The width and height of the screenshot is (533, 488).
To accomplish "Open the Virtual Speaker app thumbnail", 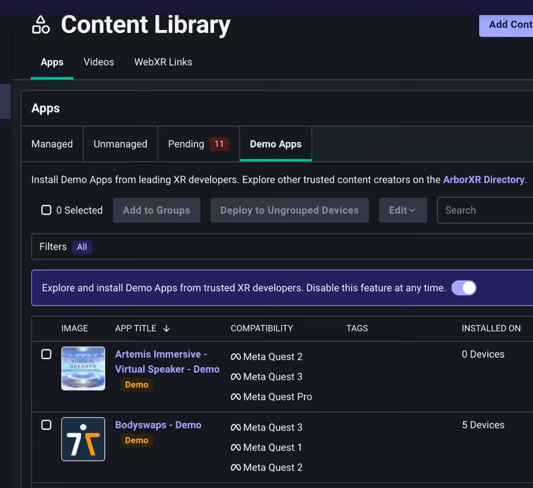I will (83, 368).
